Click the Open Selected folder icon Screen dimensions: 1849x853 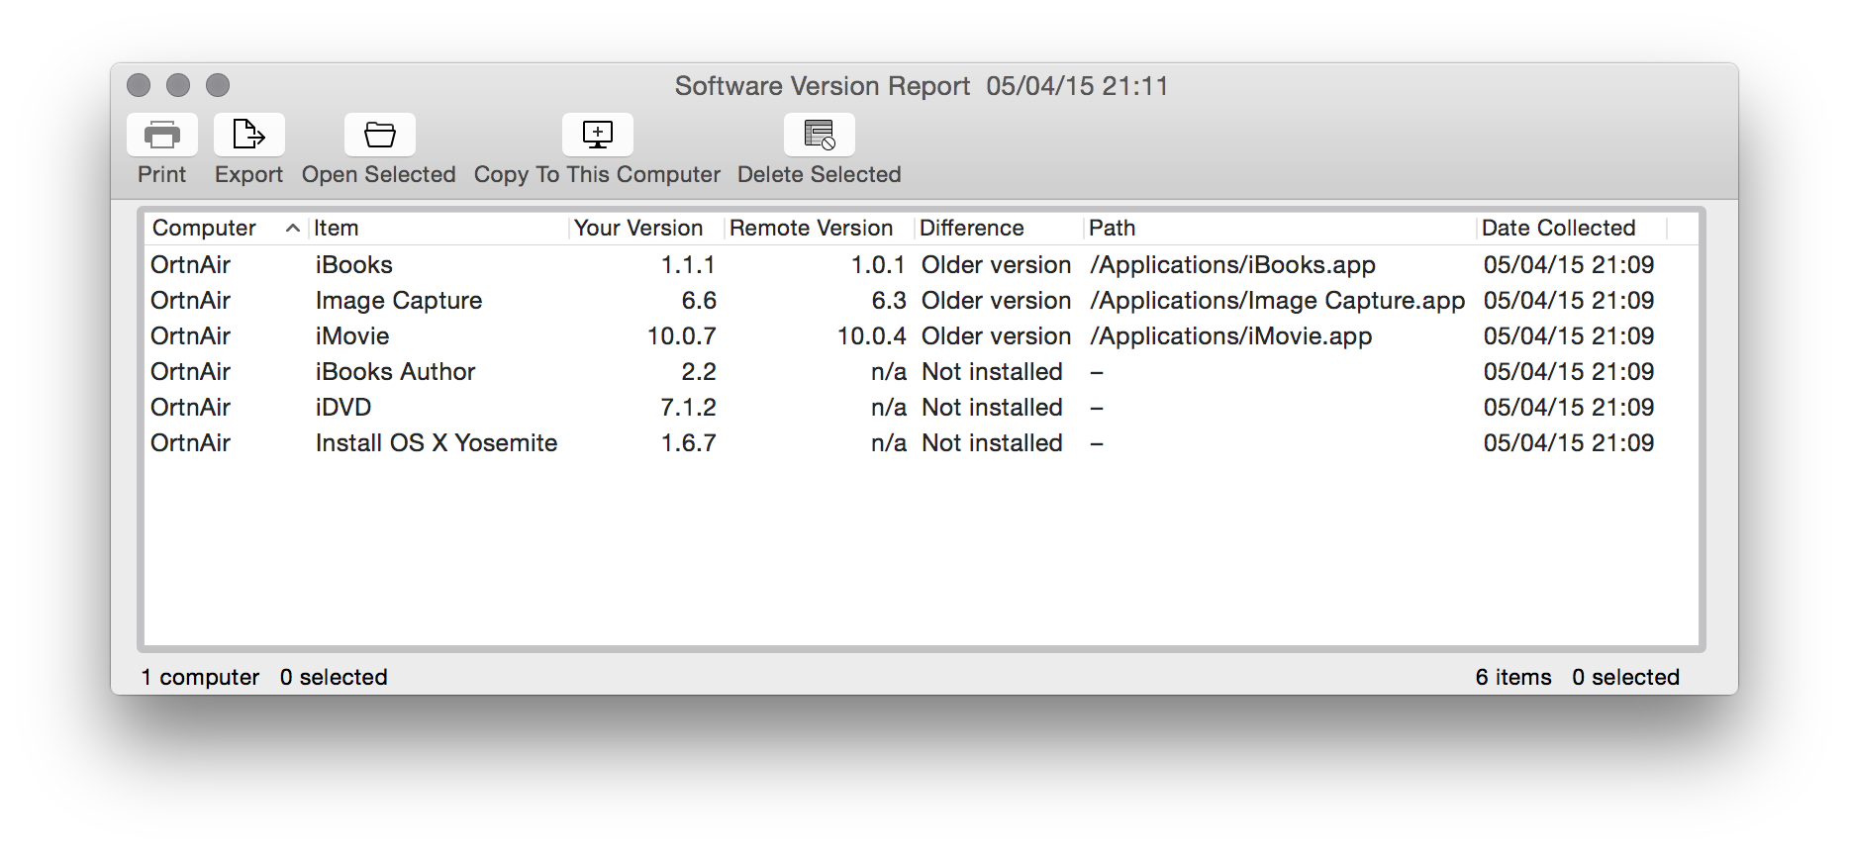pyautogui.click(x=379, y=135)
